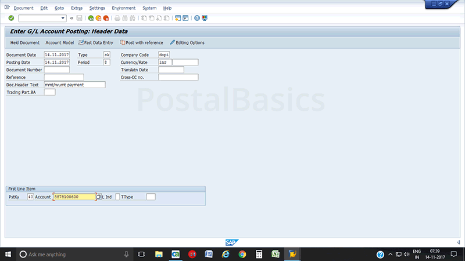The image size is (465, 261).
Task: Open Excel from the Windows taskbar
Action: point(276,254)
